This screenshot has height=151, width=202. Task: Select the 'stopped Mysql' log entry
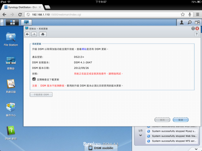171,131
